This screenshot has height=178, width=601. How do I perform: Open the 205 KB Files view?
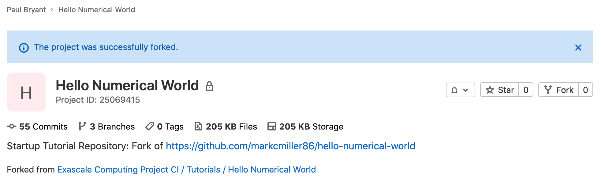(x=226, y=126)
